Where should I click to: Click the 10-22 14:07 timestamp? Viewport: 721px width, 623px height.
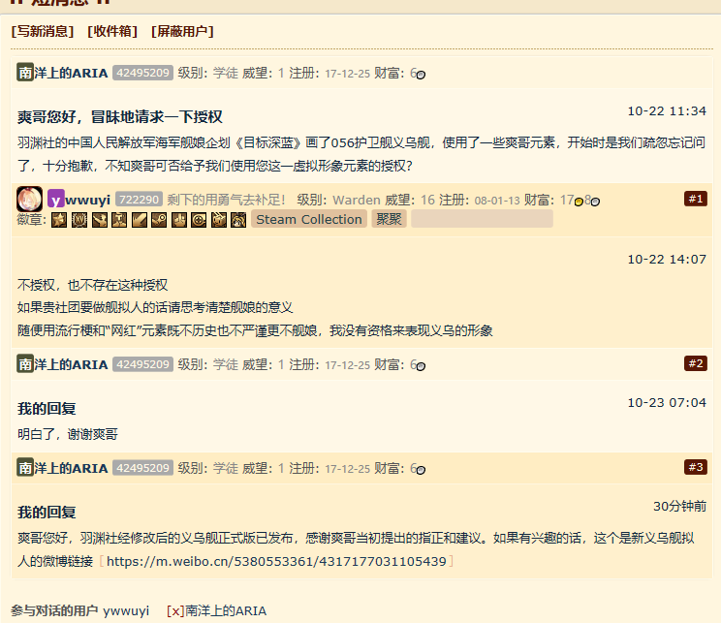point(667,259)
